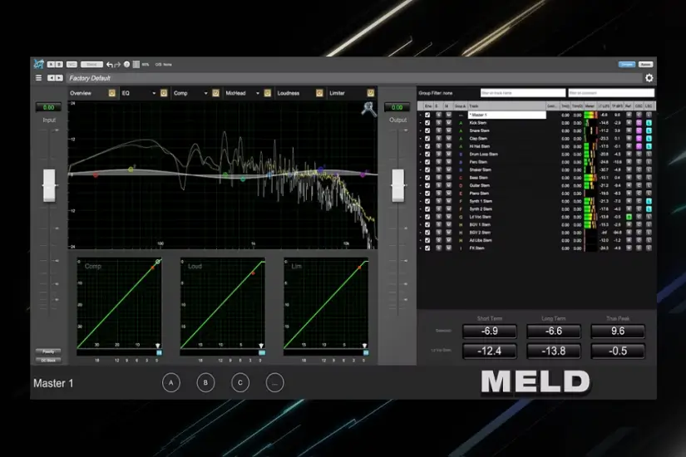Toggle Loudness section power button
Viewport: 686px width, 457px height.
[x=319, y=93]
